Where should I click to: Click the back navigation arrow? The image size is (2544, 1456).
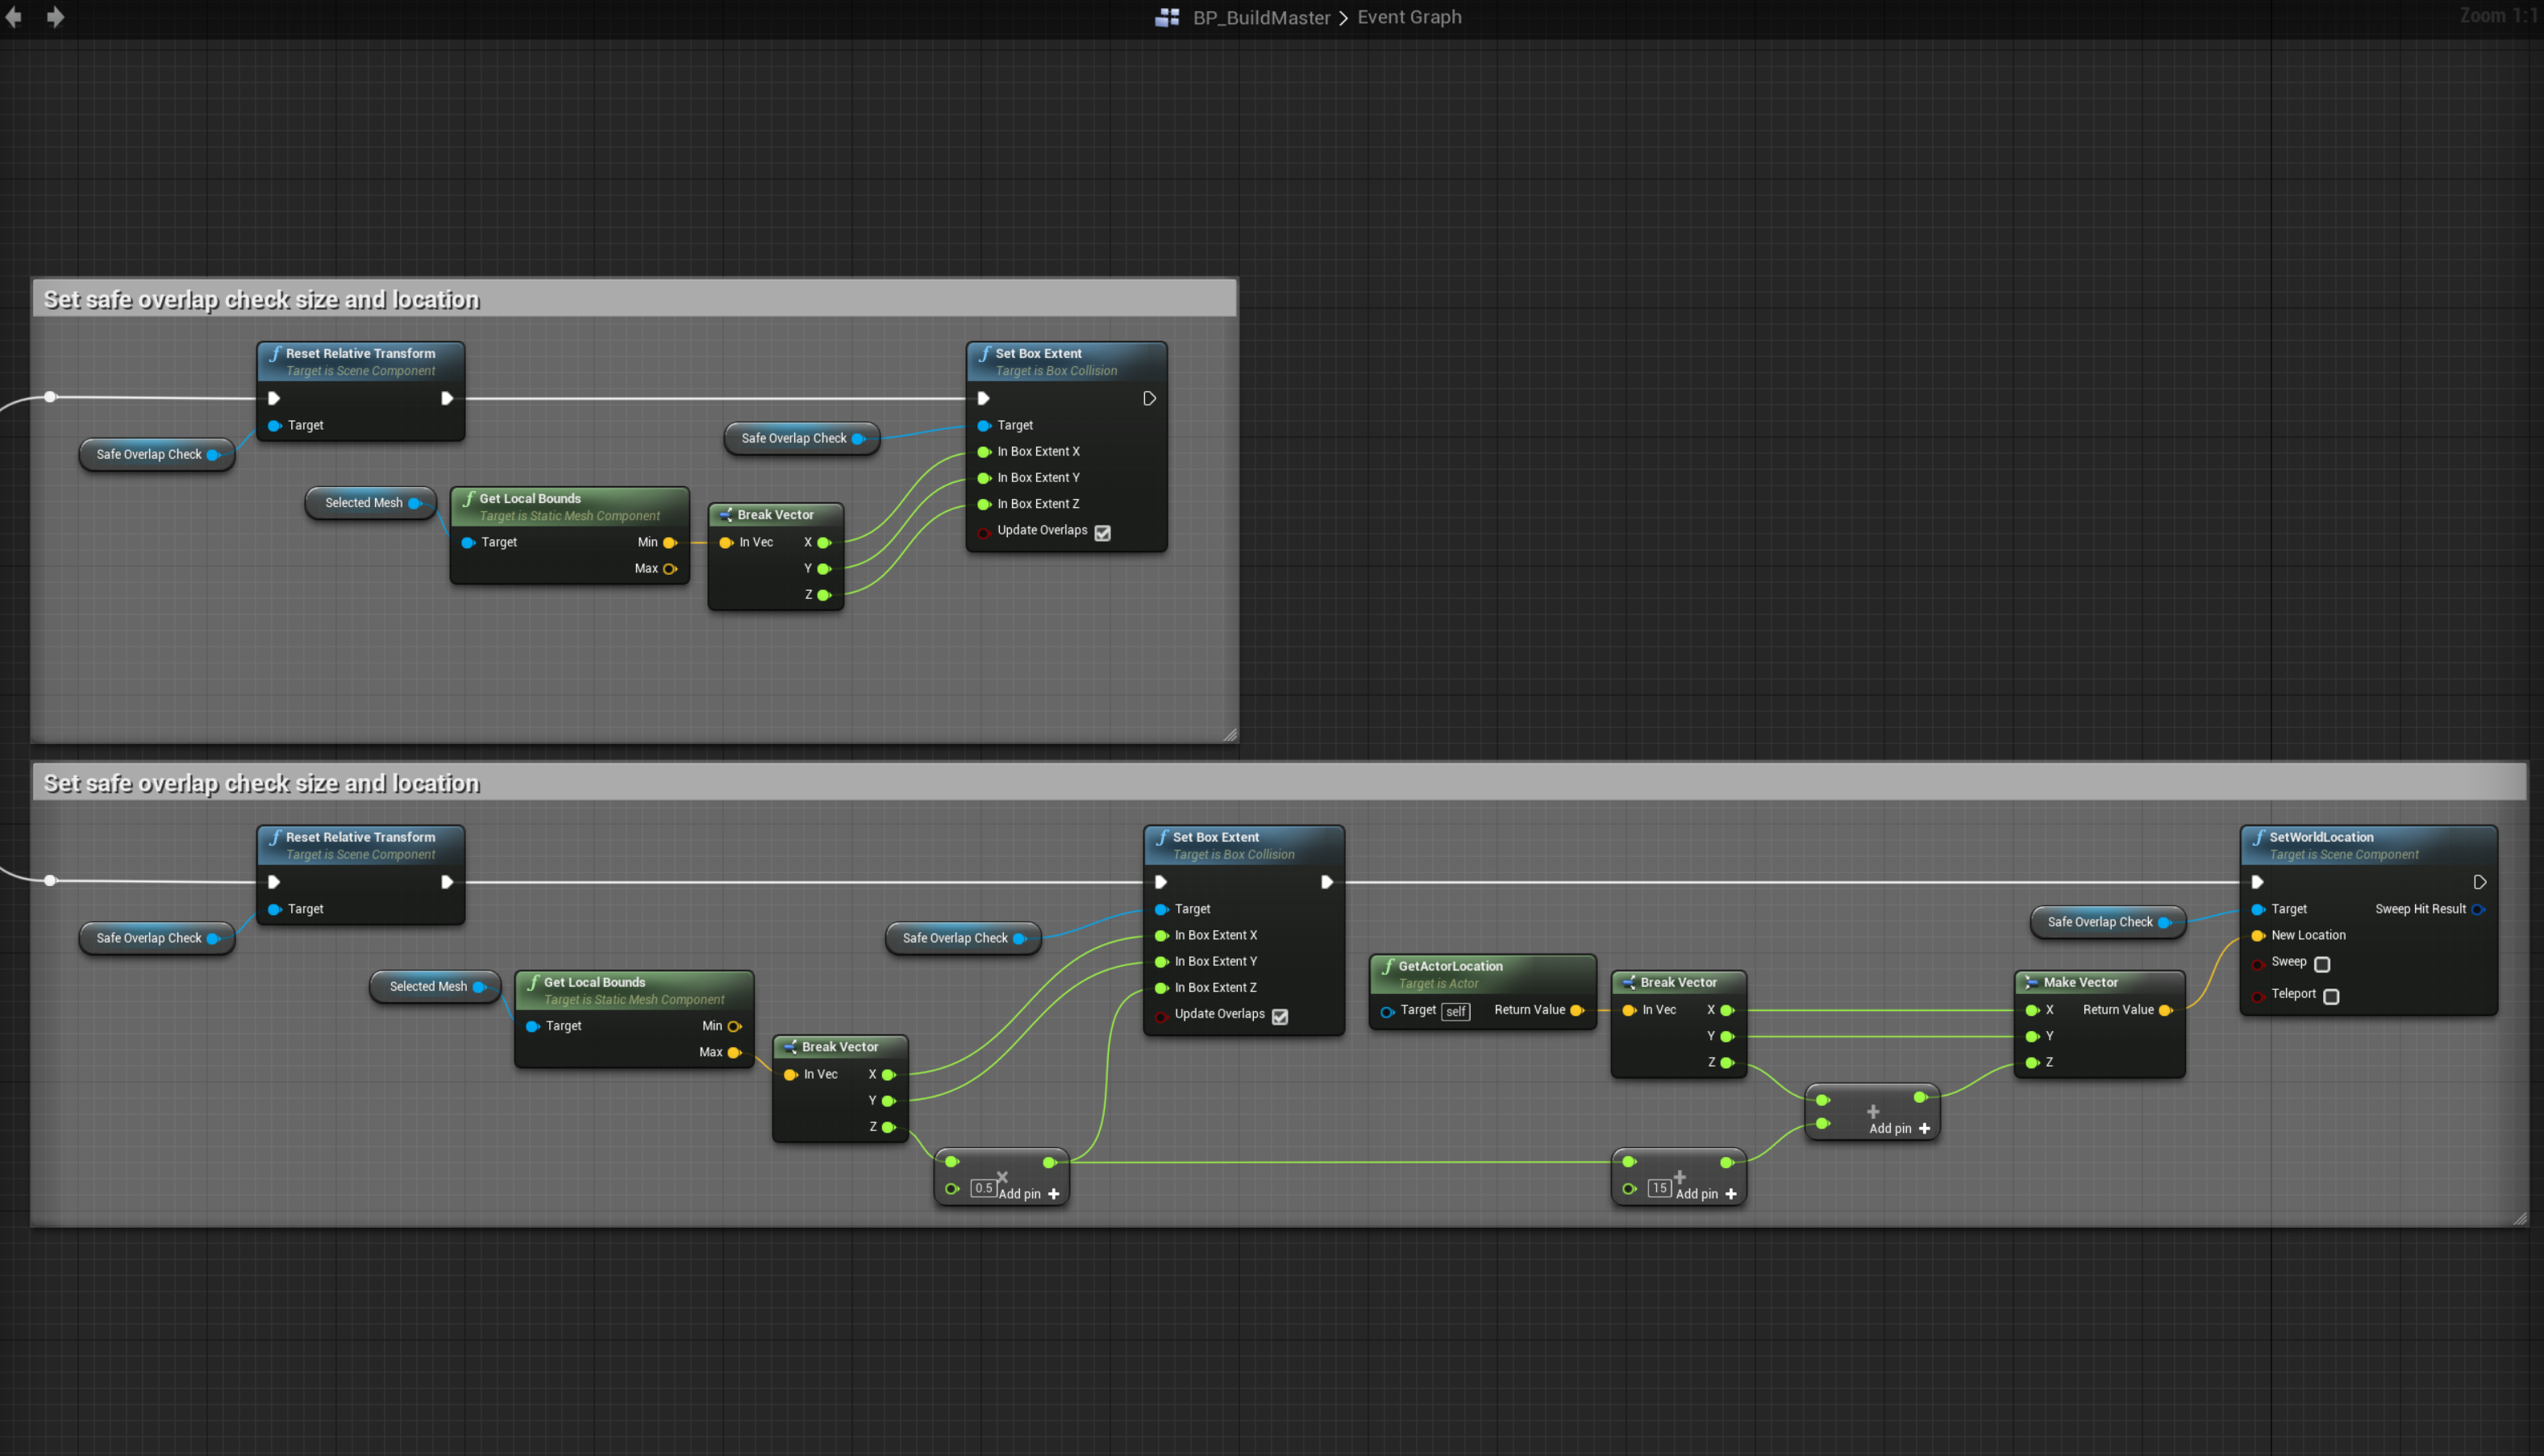(14, 17)
